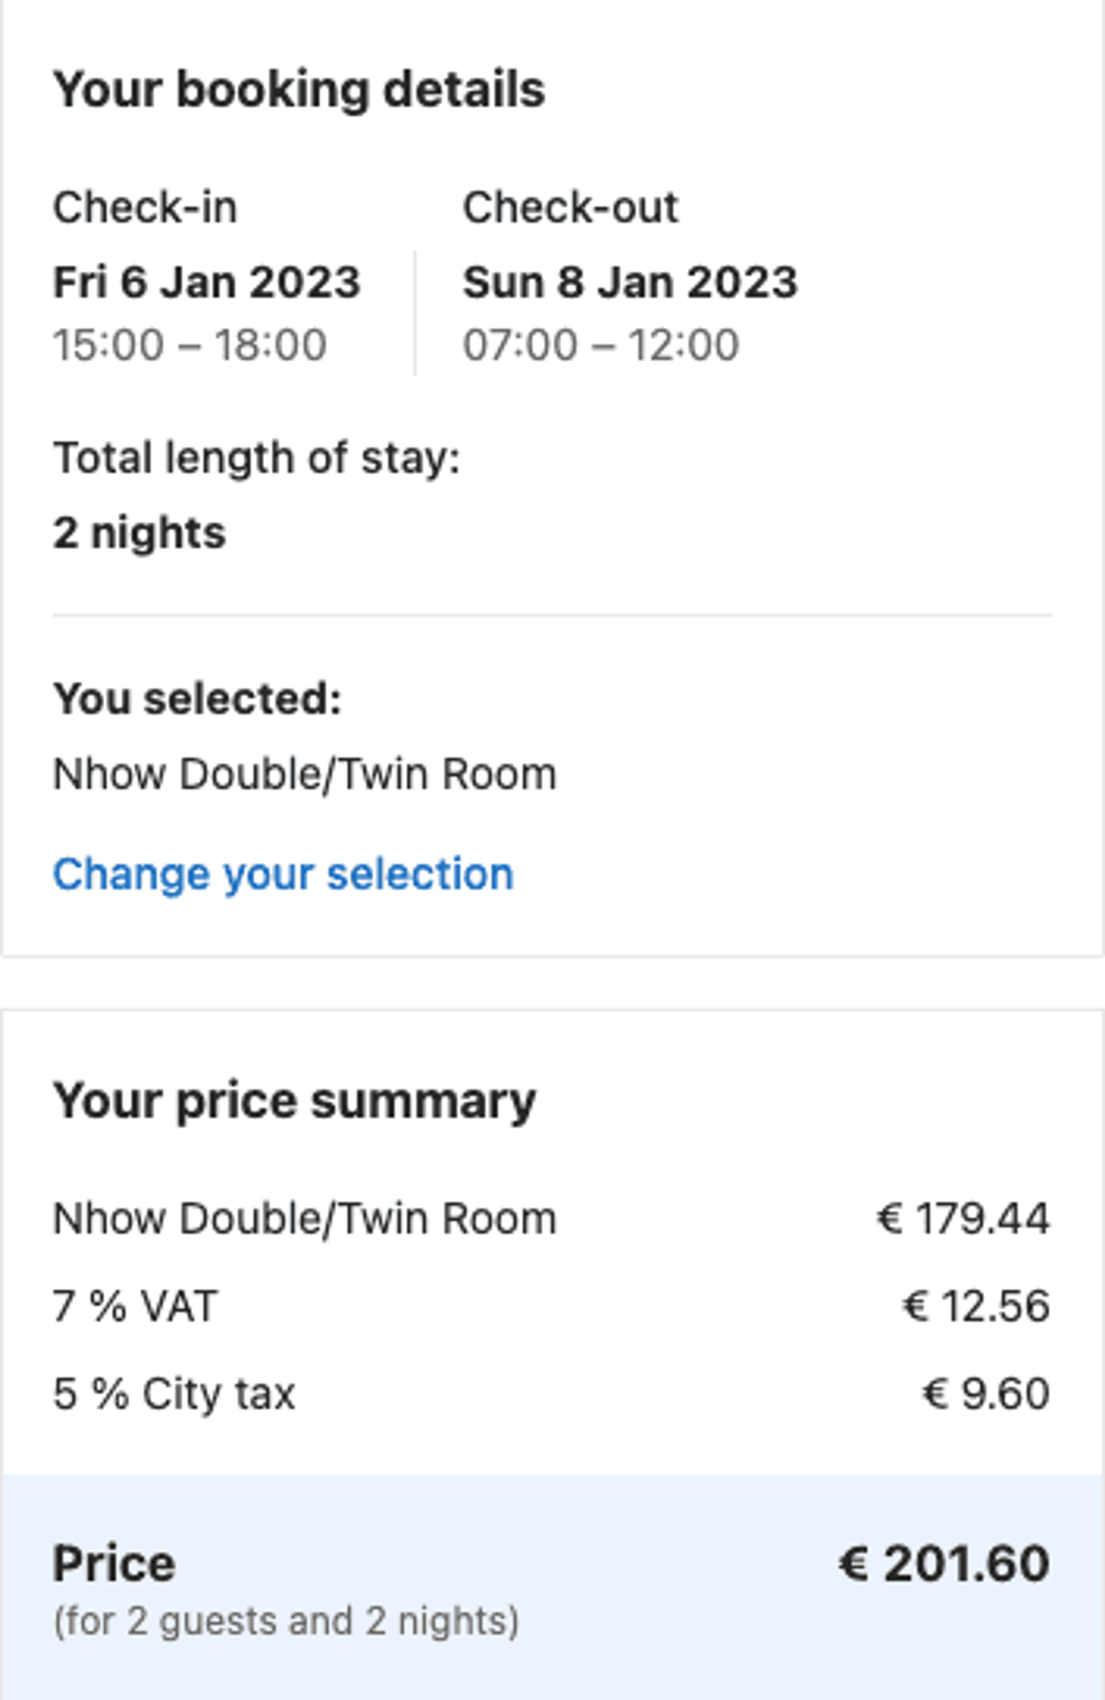The width and height of the screenshot is (1105, 1700).
Task: Click the check-out date Sun 8 Jan 2023
Action: coord(630,282)
